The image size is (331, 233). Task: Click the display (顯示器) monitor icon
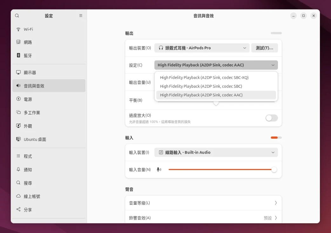tap(18, 72)
